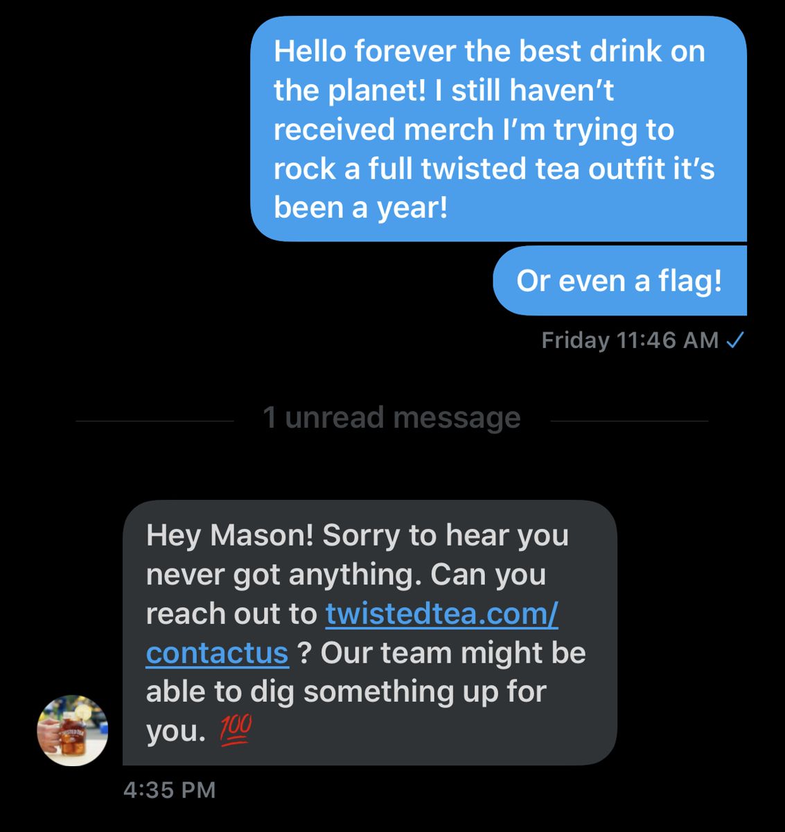Tap the line right of unread label
Viewport: 785px width, 832px height.
tap(629, 421)
